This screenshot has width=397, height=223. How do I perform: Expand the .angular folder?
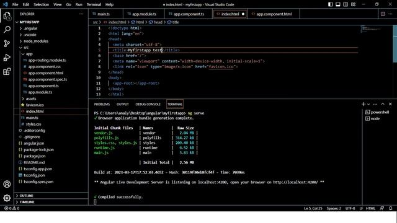[x=51, y=28]
